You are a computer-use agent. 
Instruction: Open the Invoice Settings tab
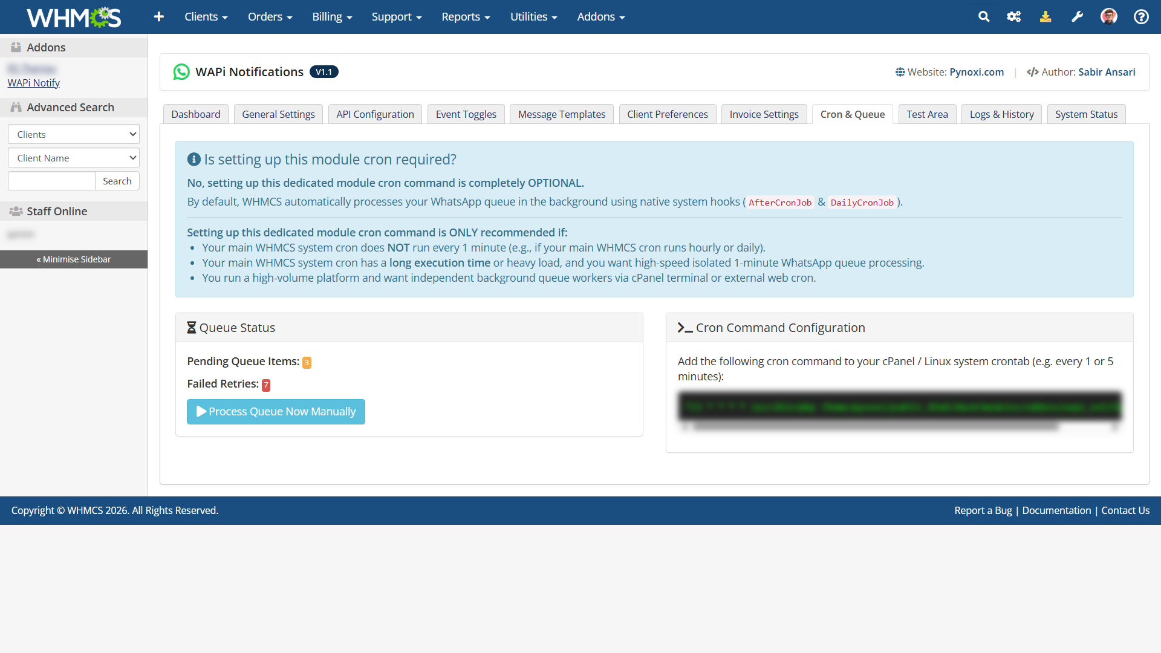(x=764, y=114)
